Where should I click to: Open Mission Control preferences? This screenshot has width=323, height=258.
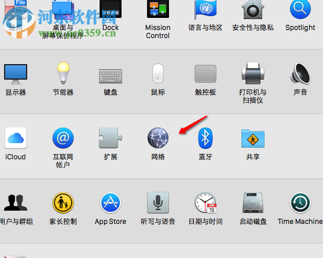pos(158,9)
